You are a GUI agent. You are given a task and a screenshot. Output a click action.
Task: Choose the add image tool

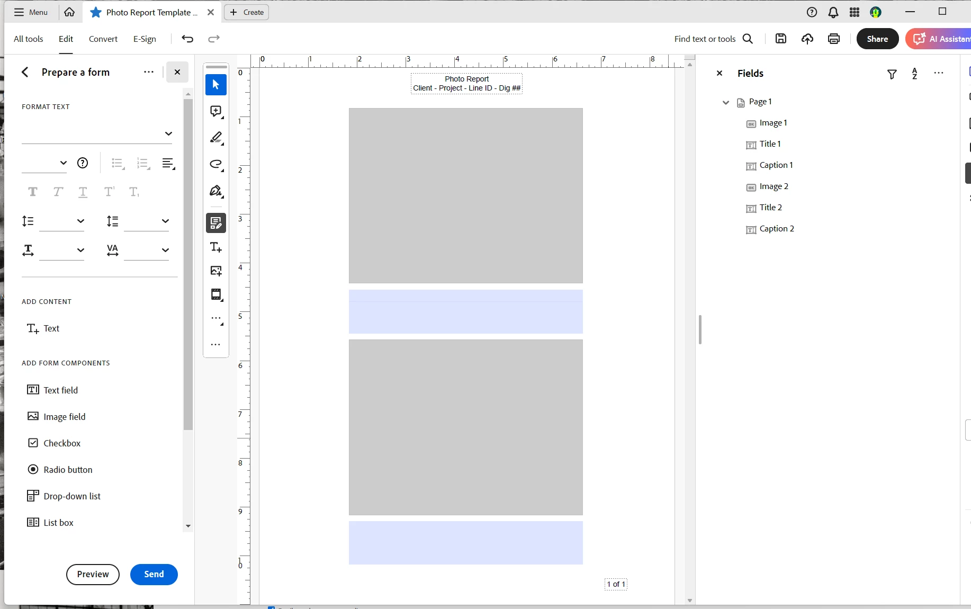[x=216, y=271]
